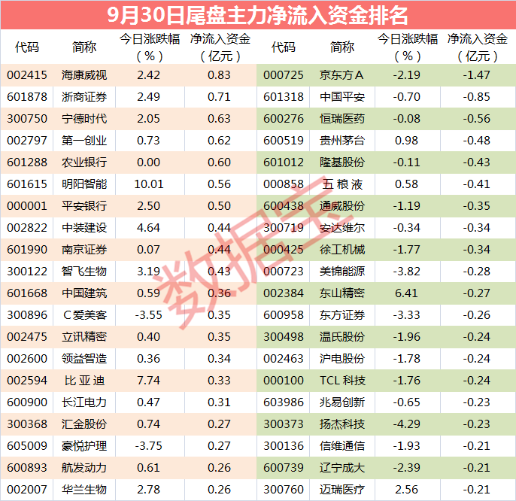Screen dimensions: 516x501
Task: Select the stock name 平安银行
Action: coord(84,206)
